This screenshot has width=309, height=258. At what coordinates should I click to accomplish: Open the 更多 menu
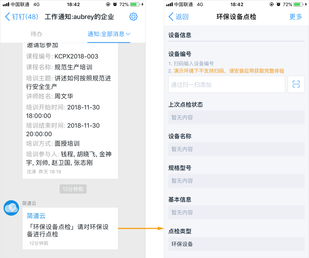point(296,17)
